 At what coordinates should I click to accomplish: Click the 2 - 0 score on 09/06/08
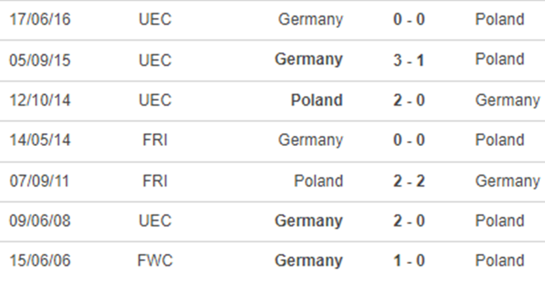[x=409, y=221]
